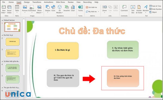This screenshot has width=163, height=100.
Task: Open the My Add-ins dropdown arrow
Action: click(x=98, y=11)
